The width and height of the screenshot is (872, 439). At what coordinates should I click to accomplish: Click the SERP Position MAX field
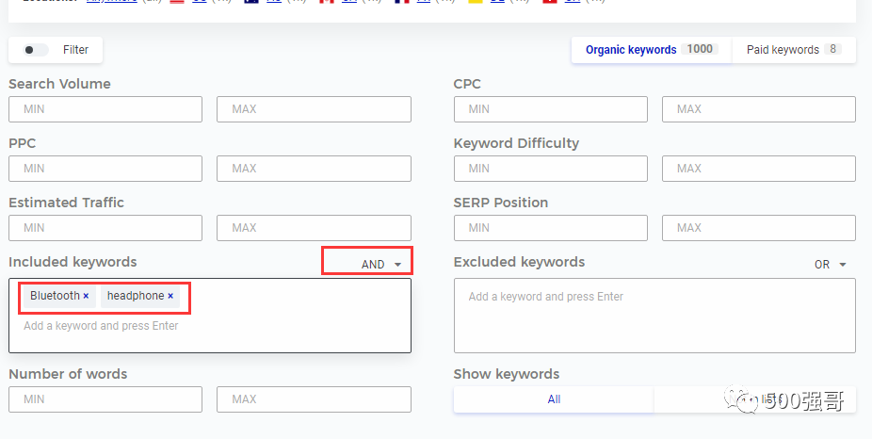758,228
